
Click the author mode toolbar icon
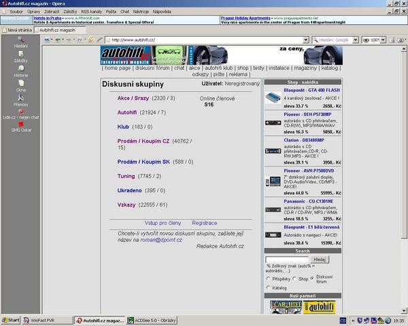coord(392,40)
